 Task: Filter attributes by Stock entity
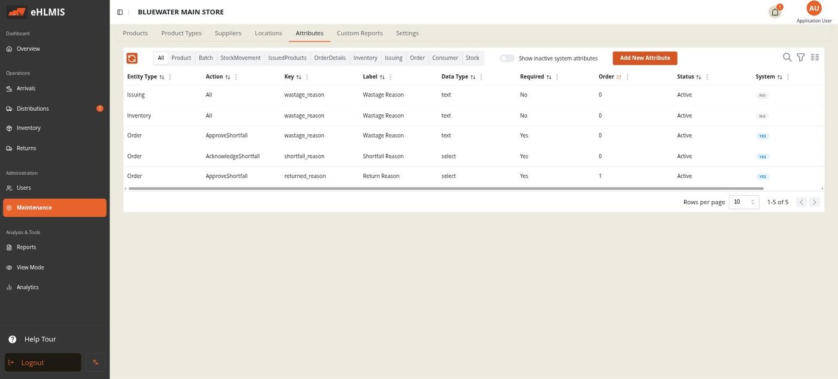[x=473, y=58]
